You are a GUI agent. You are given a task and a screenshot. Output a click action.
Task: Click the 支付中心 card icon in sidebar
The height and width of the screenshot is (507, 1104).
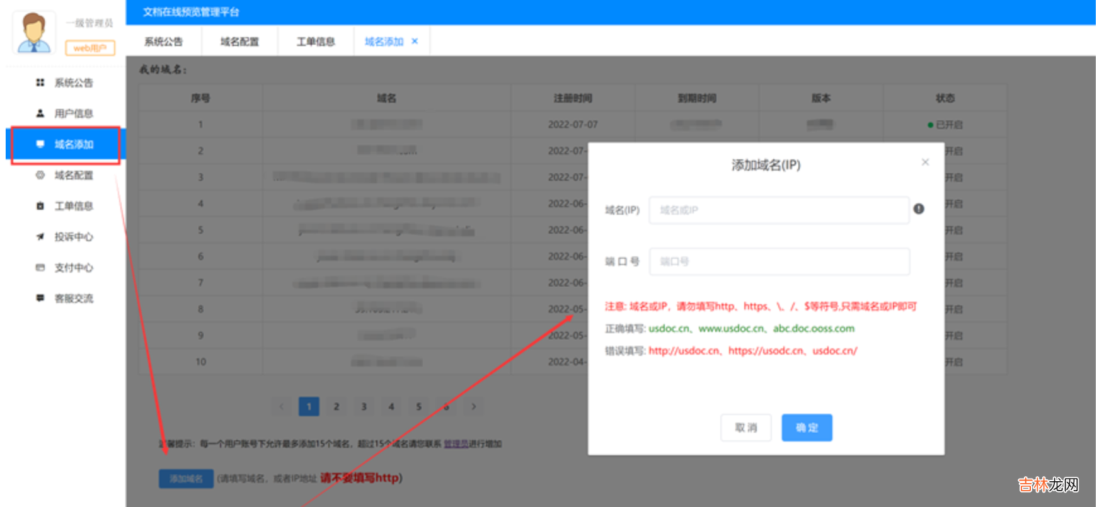click(40, 268)
